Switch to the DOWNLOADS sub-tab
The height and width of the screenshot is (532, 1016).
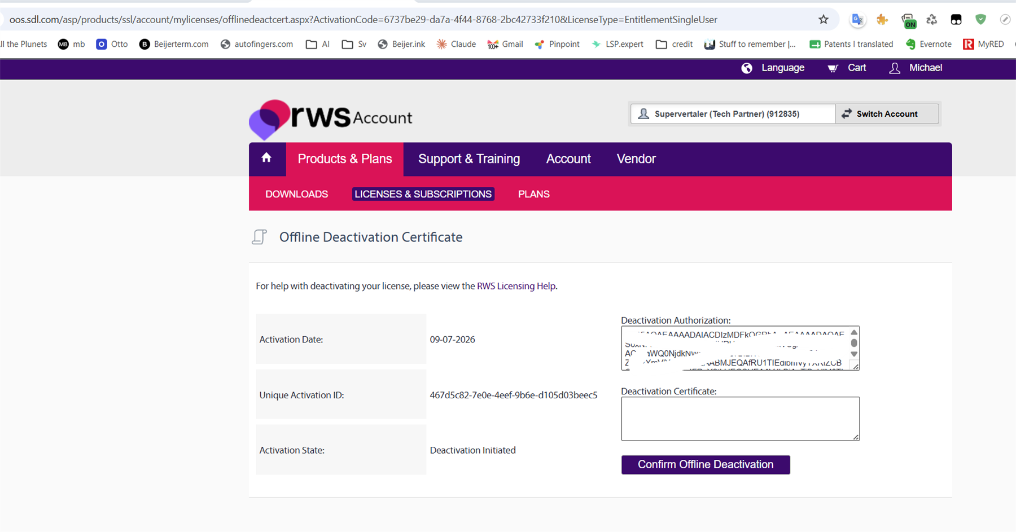click(x=296, y=194)
